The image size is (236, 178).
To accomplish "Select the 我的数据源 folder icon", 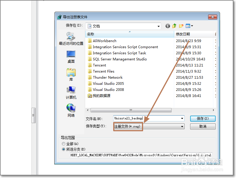I will coord(90,96).
